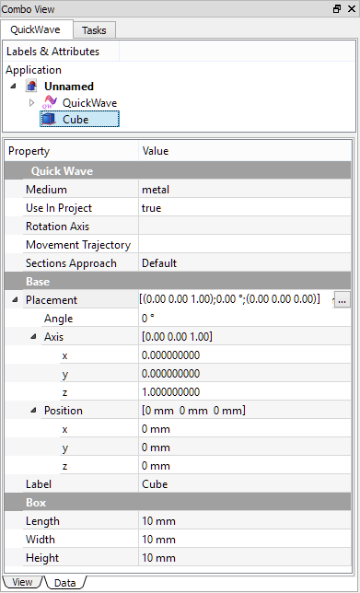The width and height of the screenshot is (360, 593).
Task: Collapse the Axis property row
Action: (x=33, y=336)
